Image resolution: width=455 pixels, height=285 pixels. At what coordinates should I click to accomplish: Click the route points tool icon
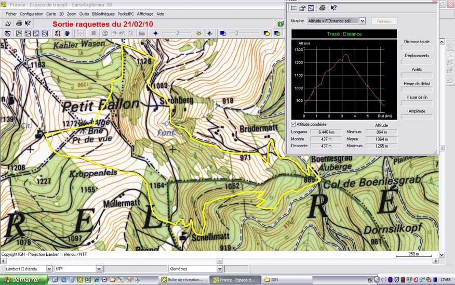[x=28, y=33]
